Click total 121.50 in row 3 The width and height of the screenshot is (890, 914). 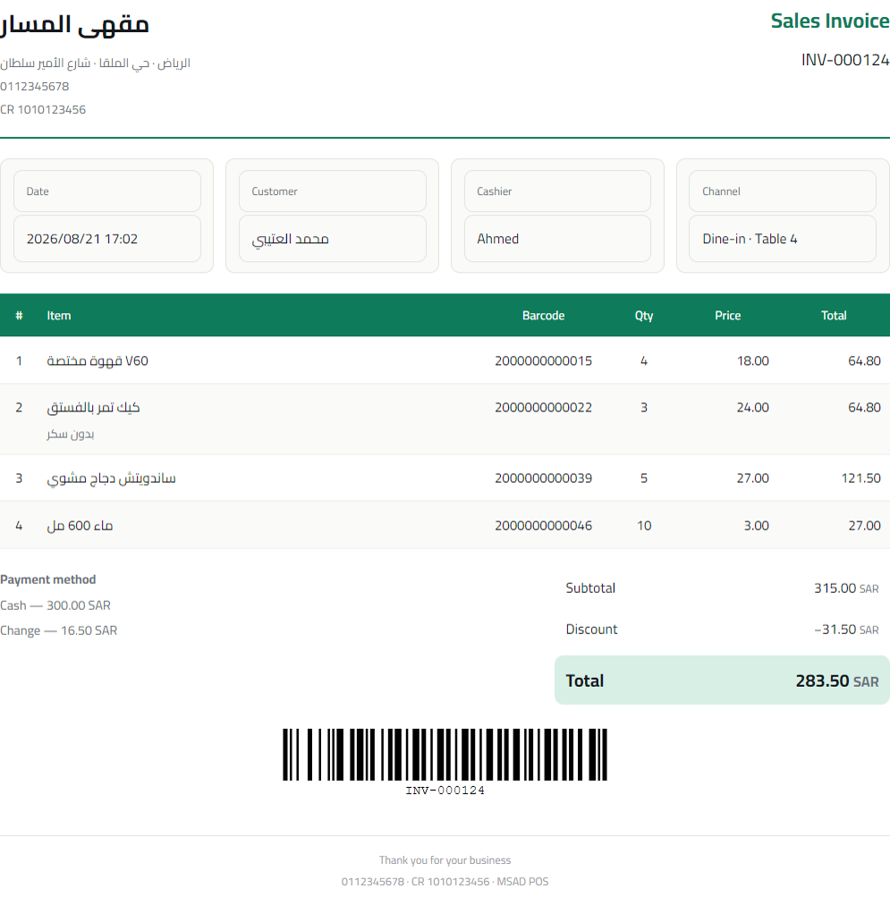[x=860, y=478]
